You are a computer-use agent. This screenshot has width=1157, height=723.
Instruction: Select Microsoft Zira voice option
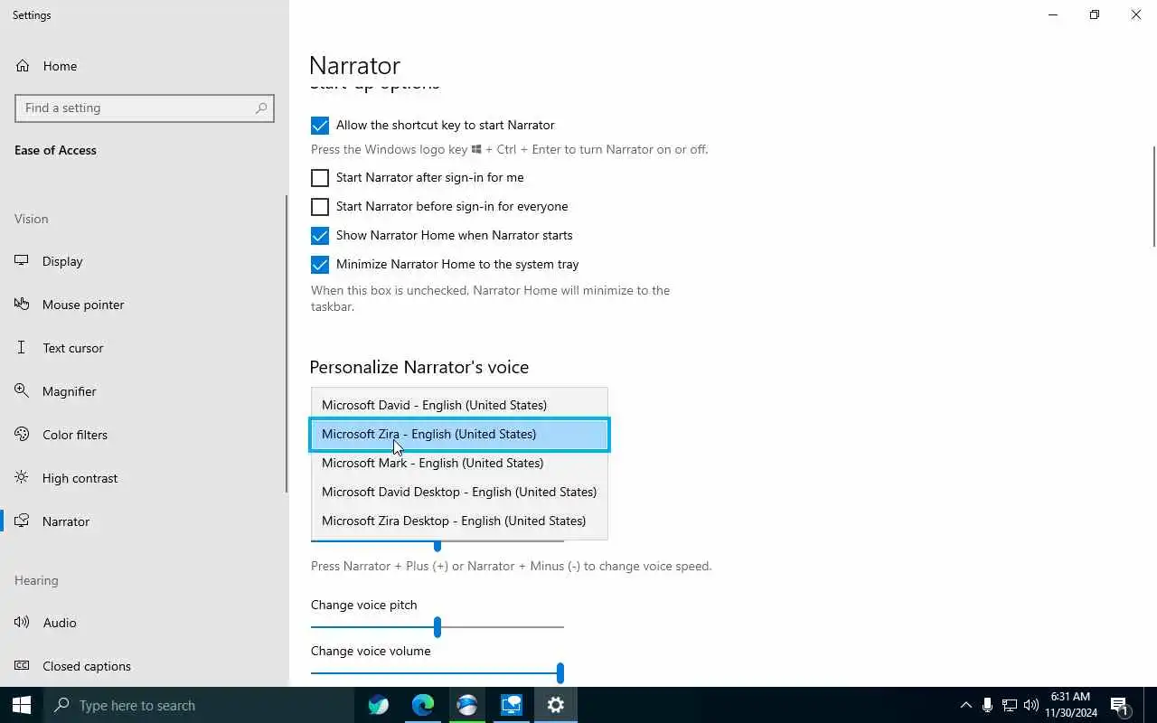point(459,434)
